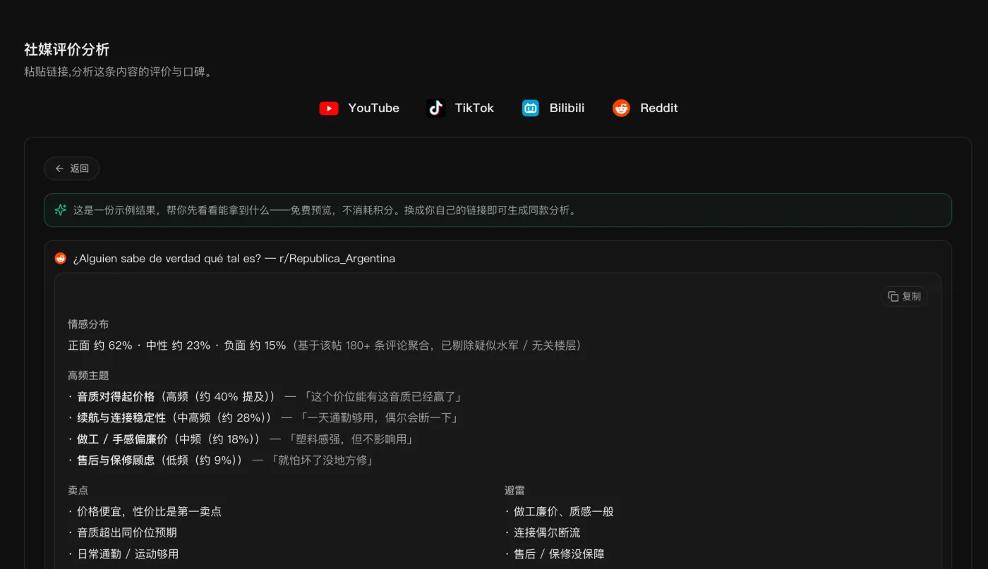Click the 高频主题 section heading
This screenshot has height=569, width=988.
(88, 376)
